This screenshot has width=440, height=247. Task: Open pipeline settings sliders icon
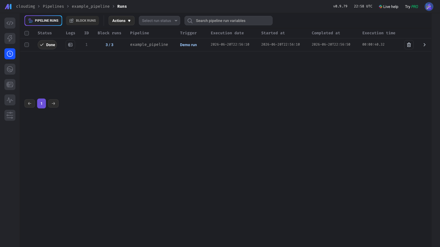[10, 115]
